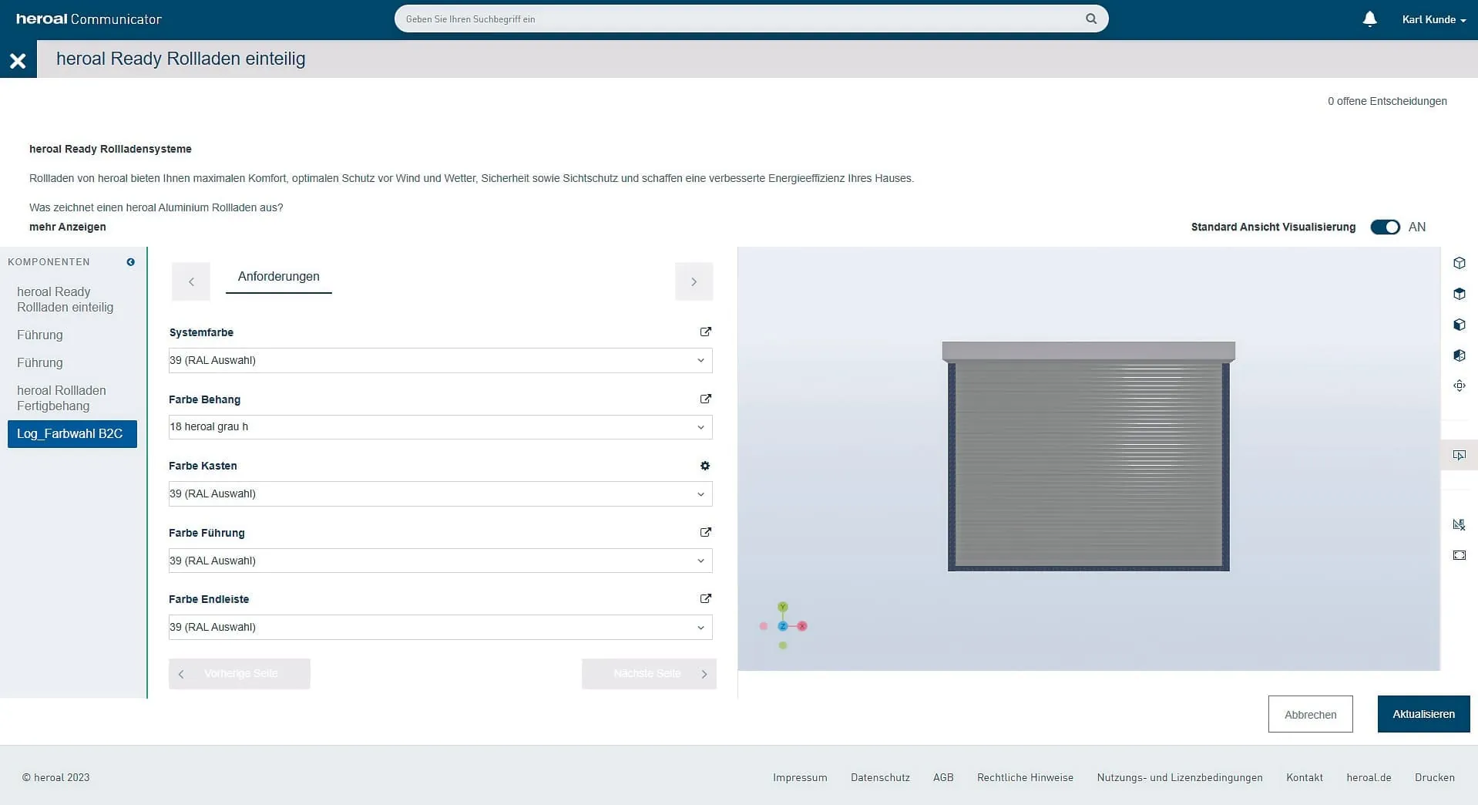The image size is (1478, 805).
Task: Open fullscreen visualization mode
Action: coord(1459,555)
